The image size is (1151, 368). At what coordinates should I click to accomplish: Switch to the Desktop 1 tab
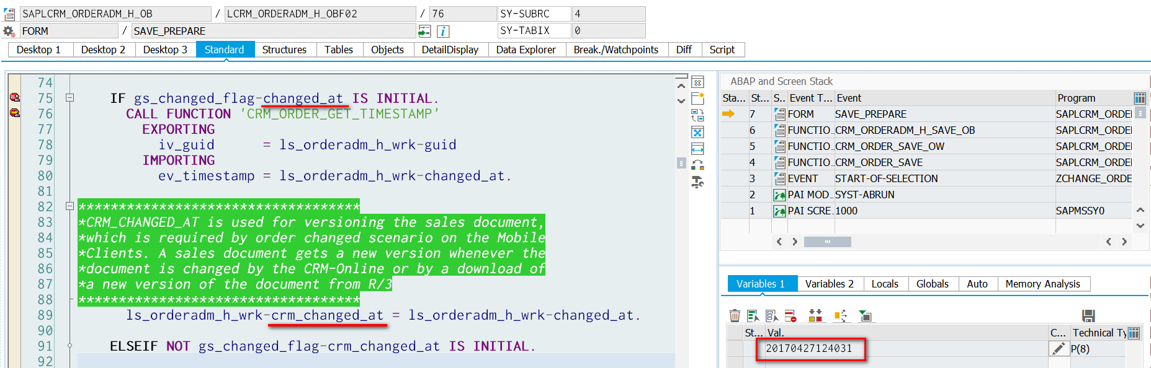38,50
